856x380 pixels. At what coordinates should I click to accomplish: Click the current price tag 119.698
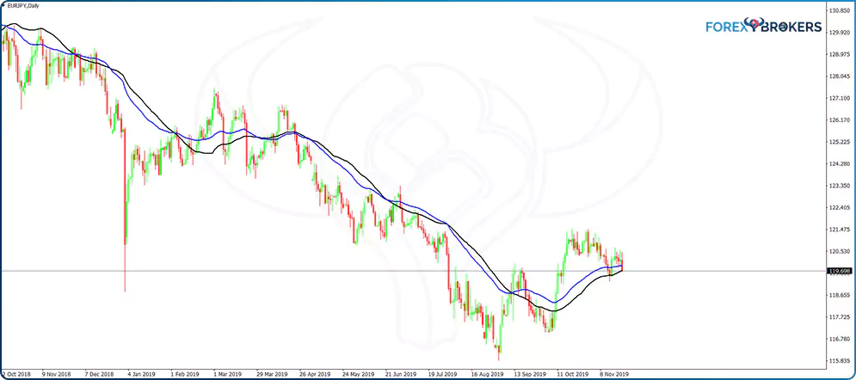[x=840, y=272]
